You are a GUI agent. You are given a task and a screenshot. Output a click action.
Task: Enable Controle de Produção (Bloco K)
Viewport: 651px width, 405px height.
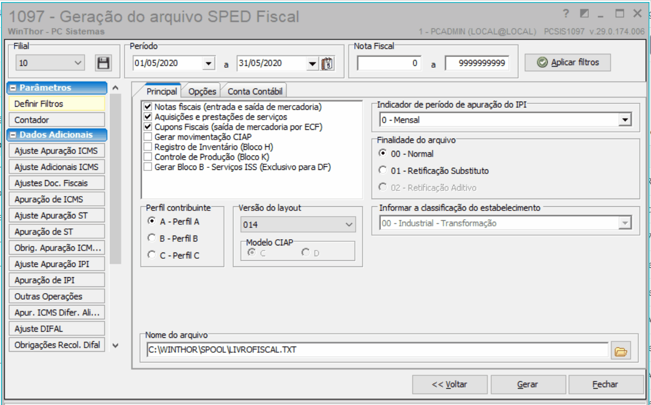pos(148,157)
